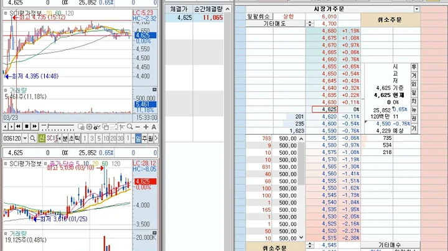The image size is (448, 251).
Task: Click the letter A text tool icon
Action: point(154,127)
